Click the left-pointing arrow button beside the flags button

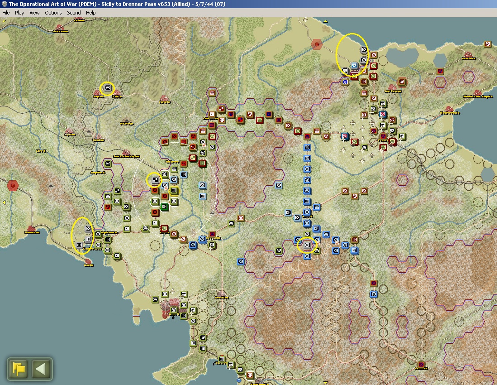click(x=41, y=369)
